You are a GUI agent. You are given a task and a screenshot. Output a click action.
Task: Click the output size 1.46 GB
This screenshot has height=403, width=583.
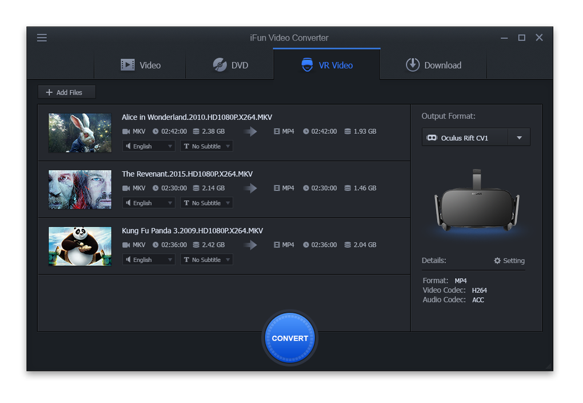[365, 188]
